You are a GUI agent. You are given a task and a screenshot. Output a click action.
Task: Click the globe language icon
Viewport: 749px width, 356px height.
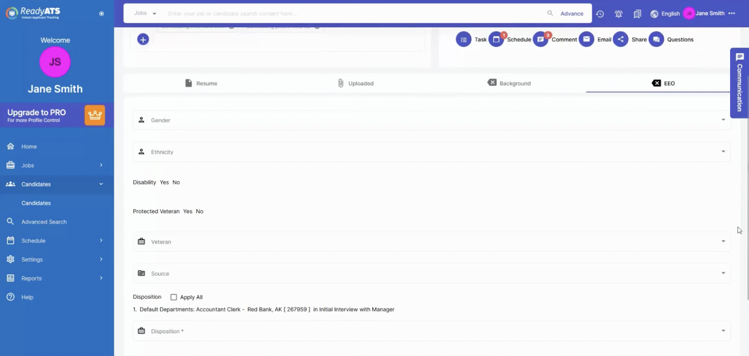pos(654,14)
